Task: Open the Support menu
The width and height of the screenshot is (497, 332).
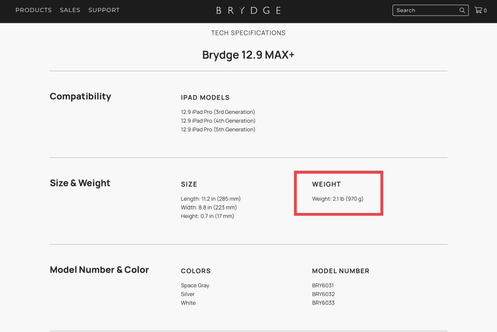Action: (x=104, y=10)
